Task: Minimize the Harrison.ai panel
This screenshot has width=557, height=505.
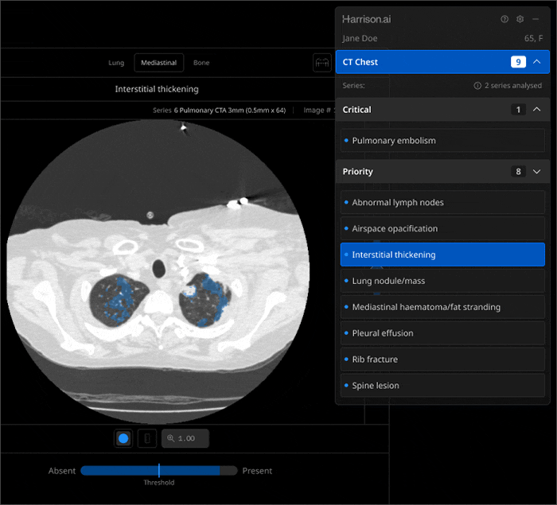Action: 536,19
